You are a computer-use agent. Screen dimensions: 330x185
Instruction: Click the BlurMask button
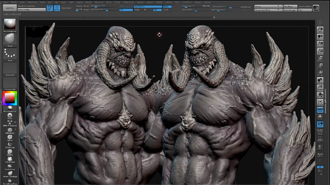[290, 6]
